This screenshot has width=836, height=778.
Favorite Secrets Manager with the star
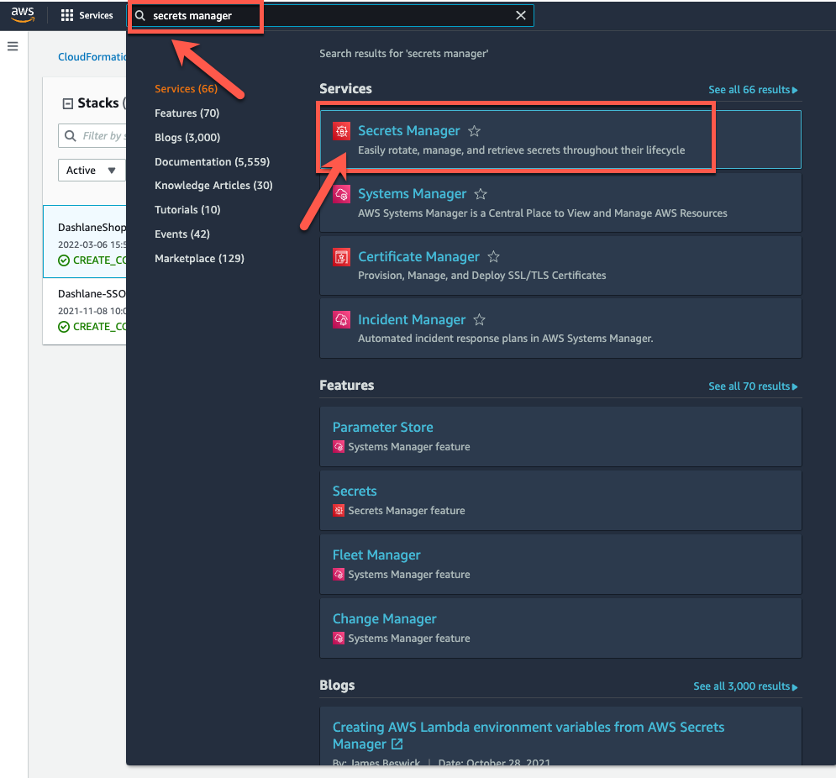pyautogui.click(x=475, y=131)
